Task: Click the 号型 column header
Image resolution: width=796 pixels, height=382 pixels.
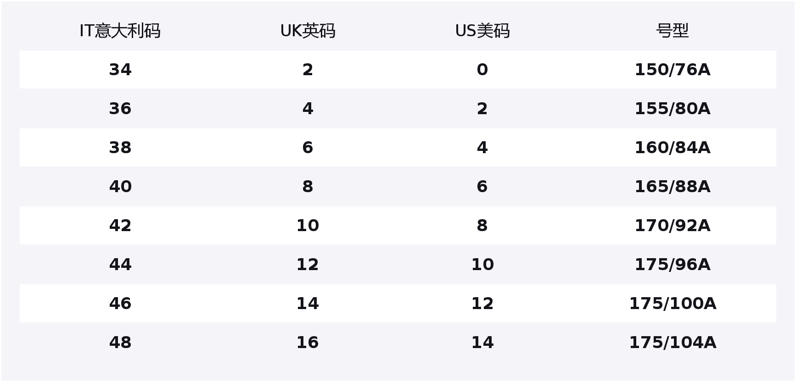Action: click(x=672, y=31)
